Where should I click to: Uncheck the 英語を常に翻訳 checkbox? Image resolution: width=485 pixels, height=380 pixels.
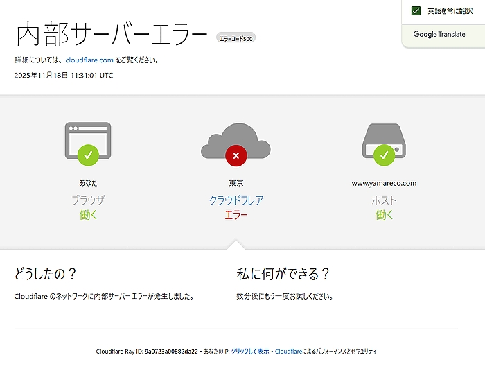(416, 11)
